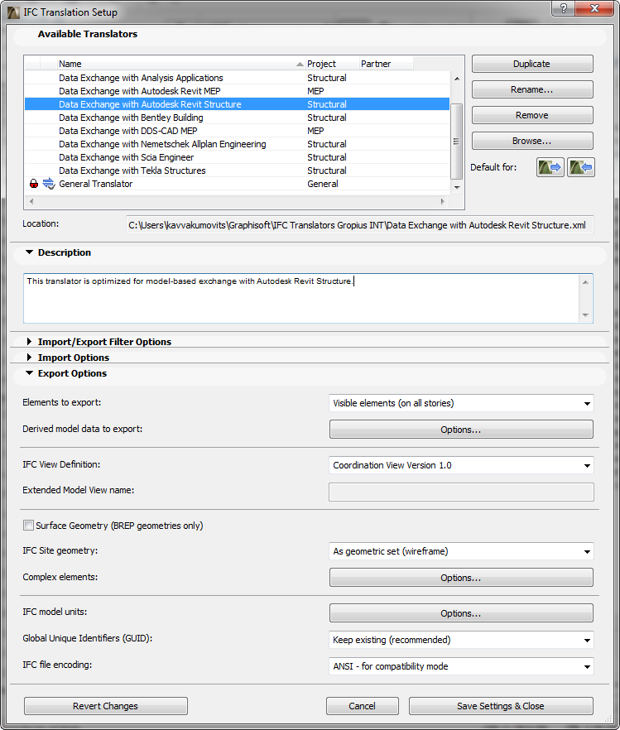Open IFC file encoding dropdown
The image size is (620, 730).
pos(461,666)
